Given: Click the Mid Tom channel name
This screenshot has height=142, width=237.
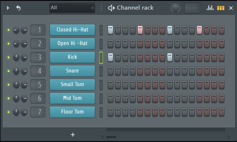Looking at the screenshot, I should (73, 98).
